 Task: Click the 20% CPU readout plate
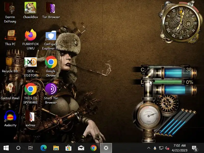149,135
